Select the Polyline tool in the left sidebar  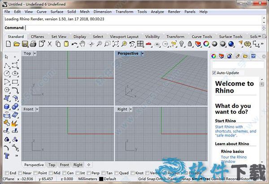tap(7, 65)
